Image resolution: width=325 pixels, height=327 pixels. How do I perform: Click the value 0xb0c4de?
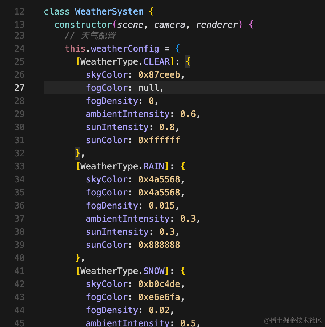(x=159, y=284)
